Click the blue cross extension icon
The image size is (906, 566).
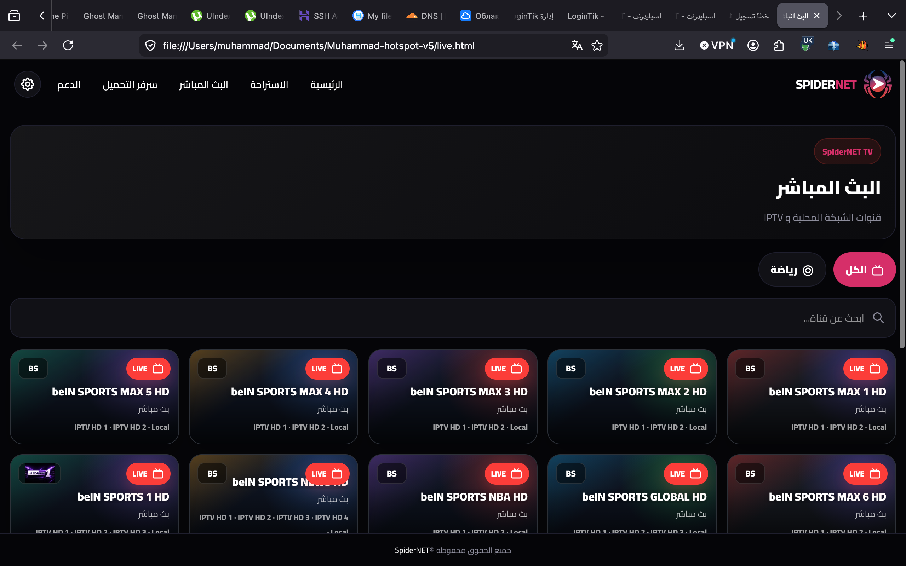click(834, 46)
